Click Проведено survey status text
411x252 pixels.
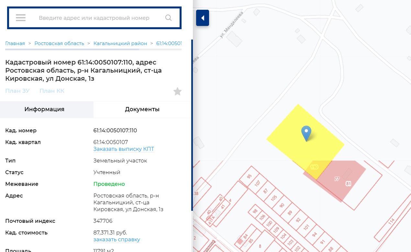click(x=109, y=184)
